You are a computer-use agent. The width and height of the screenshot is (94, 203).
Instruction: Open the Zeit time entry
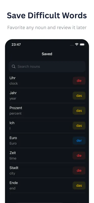[x=48, y=156]
